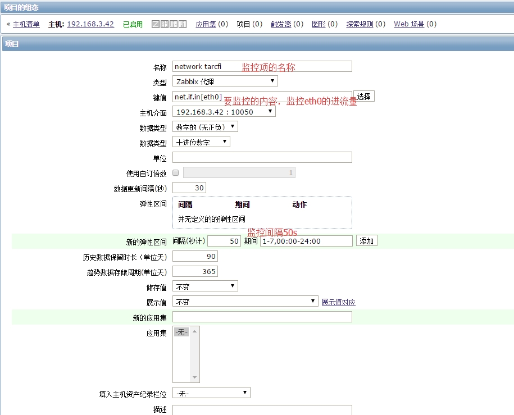Click the SNMP availability icon
Image resolution: width=514 pixels, height=415 pixels.
click(165, 24)
